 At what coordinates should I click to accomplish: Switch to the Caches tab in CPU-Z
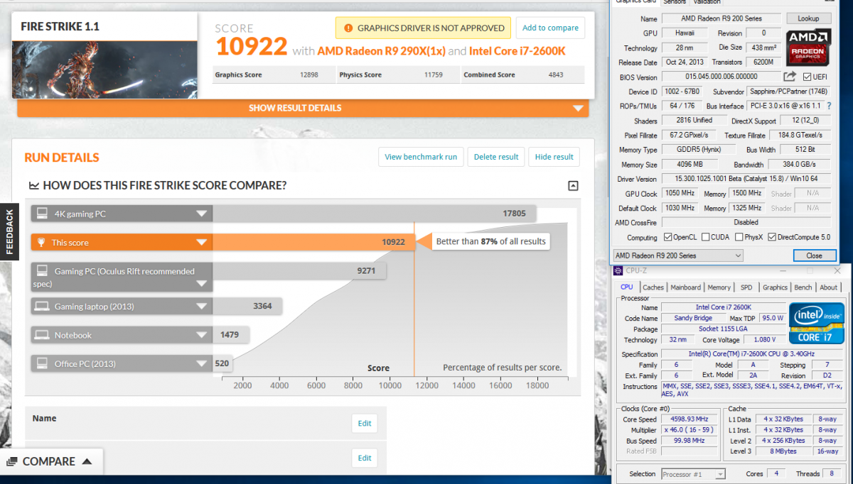(x=653, y=287)
